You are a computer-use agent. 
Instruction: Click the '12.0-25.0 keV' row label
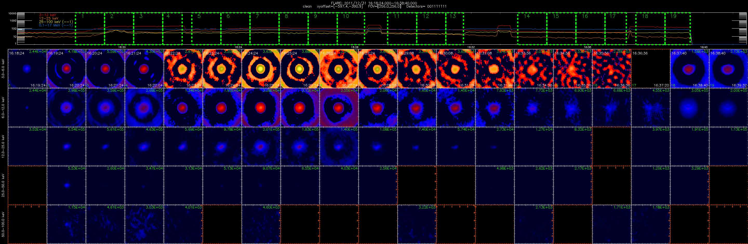3,146
